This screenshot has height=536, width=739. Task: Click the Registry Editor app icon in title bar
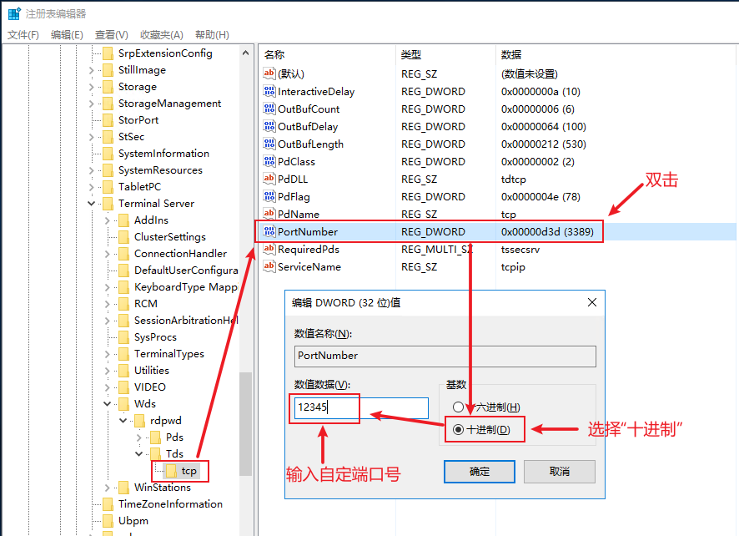(x=14, y=14)
